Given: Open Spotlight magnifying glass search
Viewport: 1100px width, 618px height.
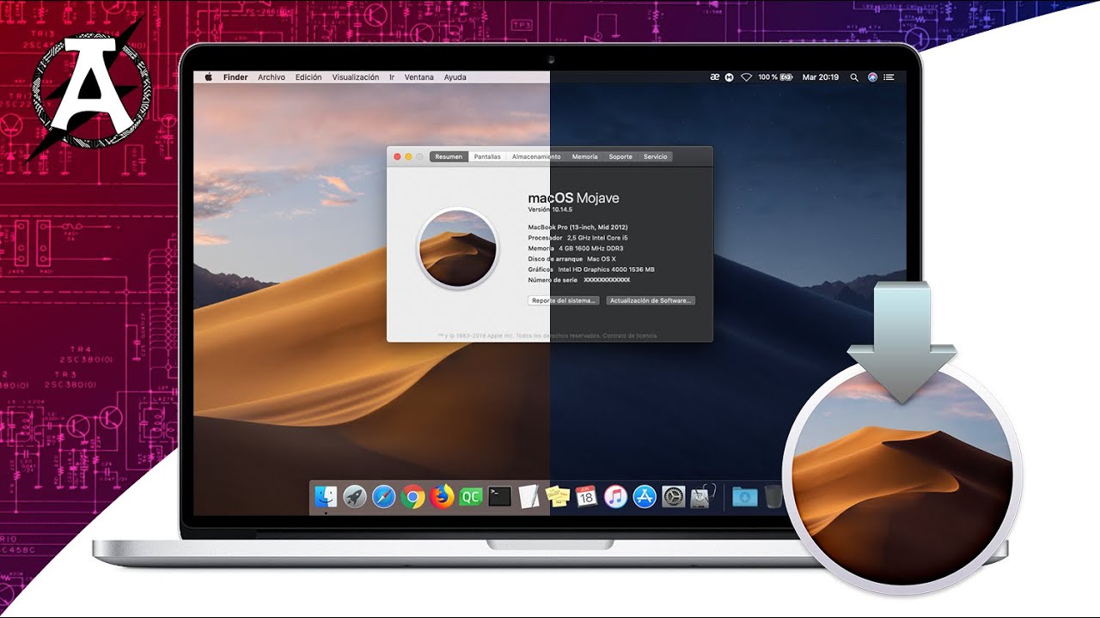Looking at the screenshot, I should [x=854, y=77].
